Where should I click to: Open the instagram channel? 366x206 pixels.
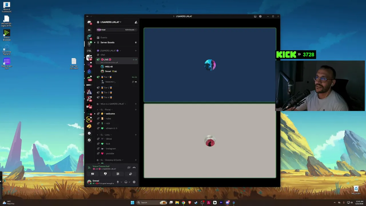[x=117, y=148]
